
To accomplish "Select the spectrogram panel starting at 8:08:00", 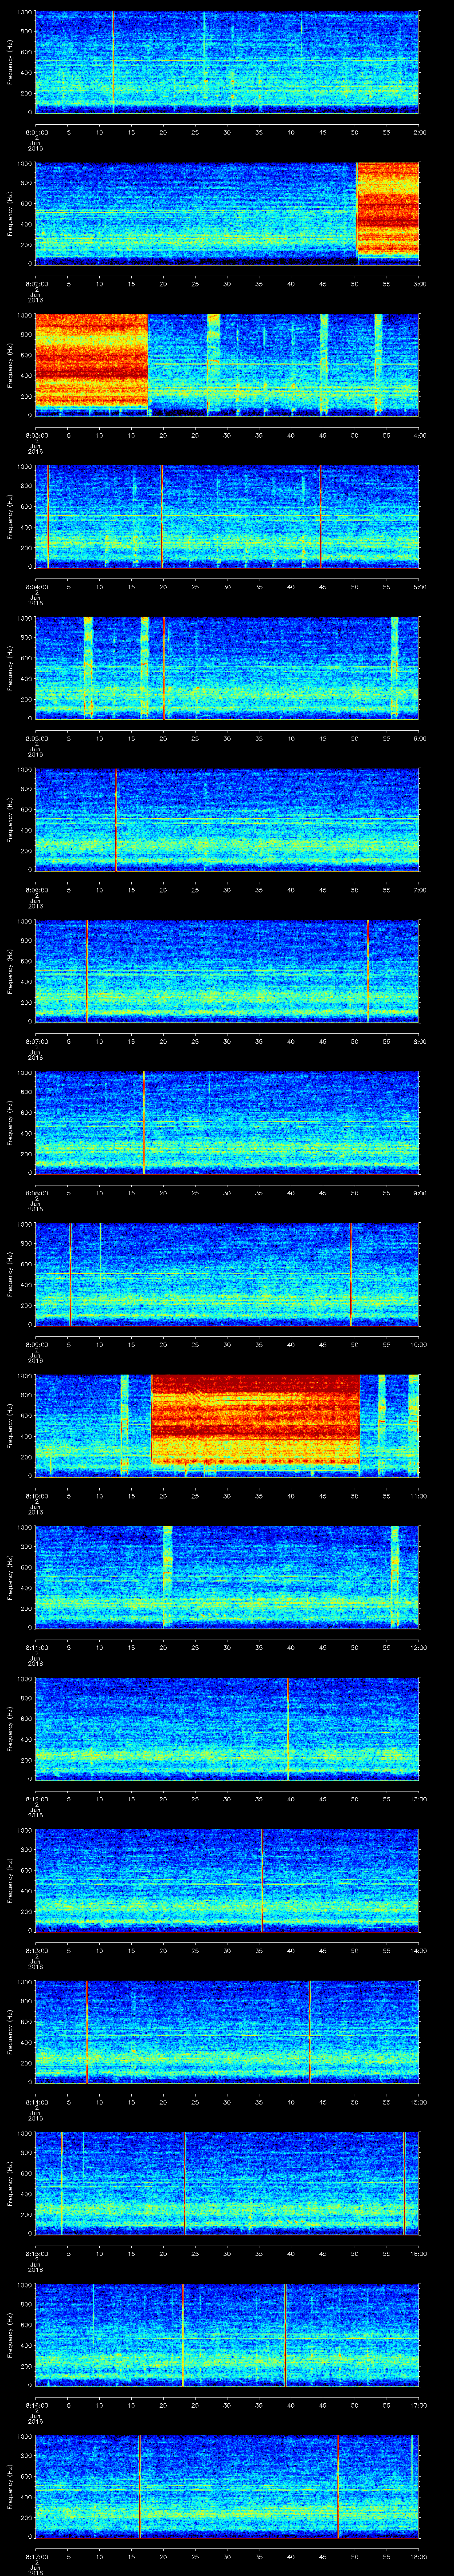I will coord(227,1122).
